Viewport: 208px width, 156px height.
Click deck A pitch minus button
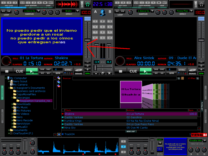[88, 62]
